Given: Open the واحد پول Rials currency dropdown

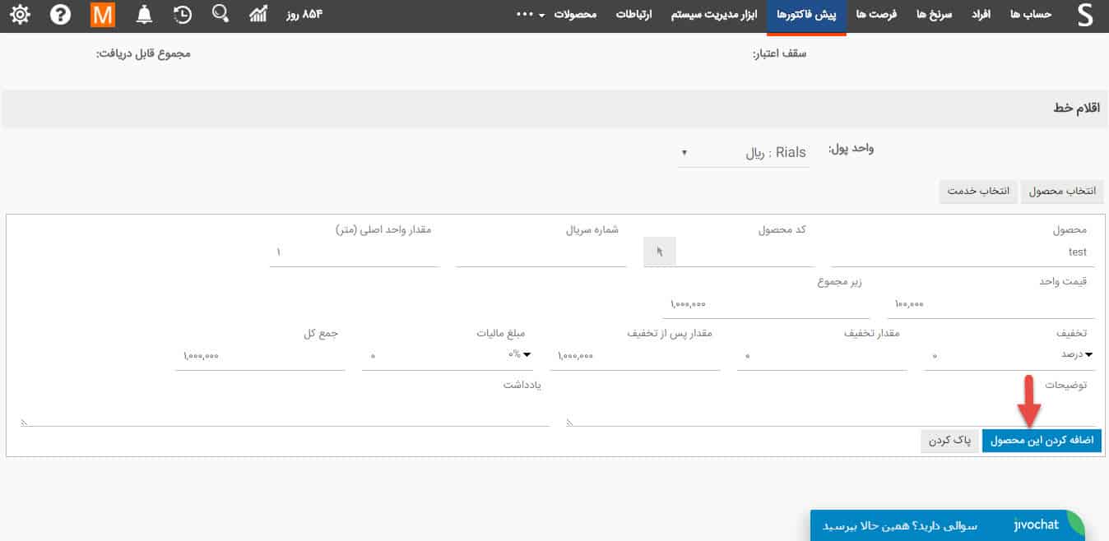Looking at the screenshot, I should click(744, 153).
